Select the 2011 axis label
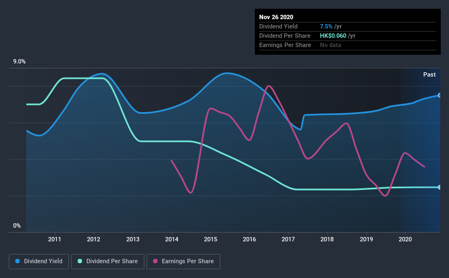This screenshot has width=449, height=278. (x=54, y=239)
